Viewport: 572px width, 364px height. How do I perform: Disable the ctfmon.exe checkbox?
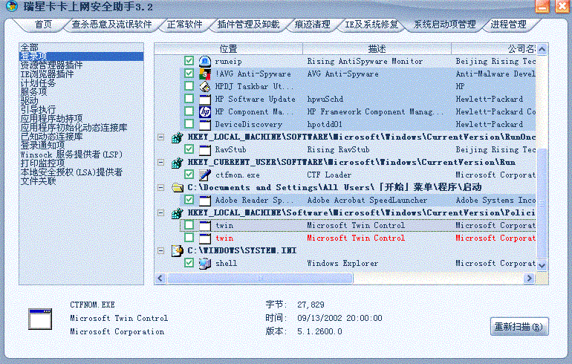(189, 175)
